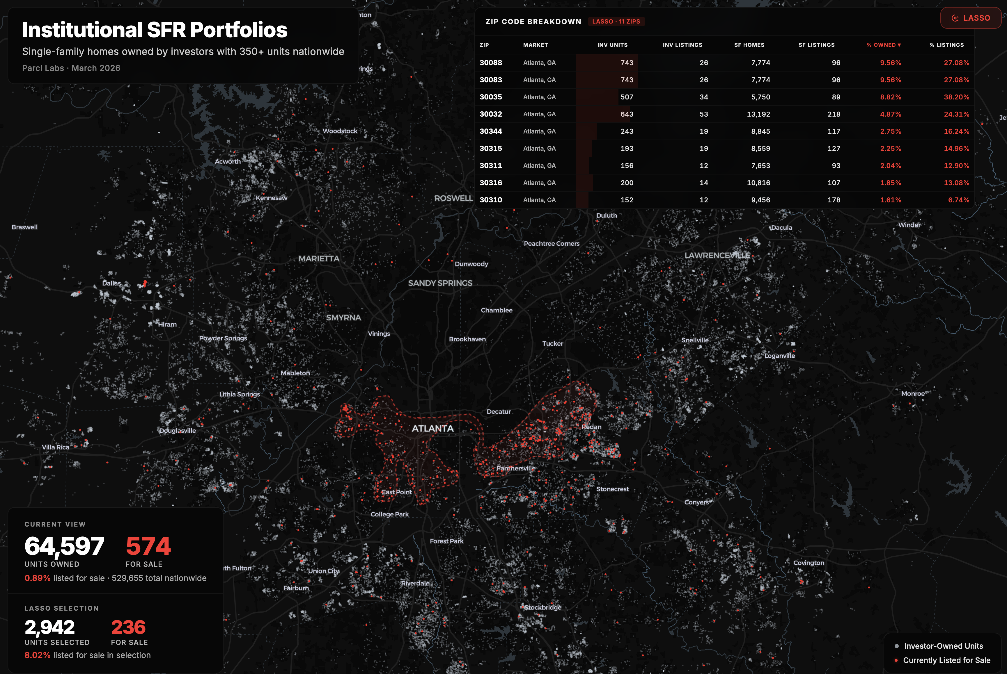Click the Decatur map label
Viewport: 1007px width, 674px height.
(499, 412)
